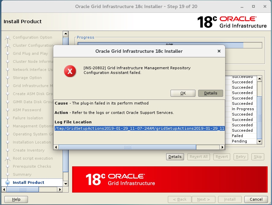Click Retry to rerun the failed assistant
This screenshot has width=272, height=205.
(240, 157)
